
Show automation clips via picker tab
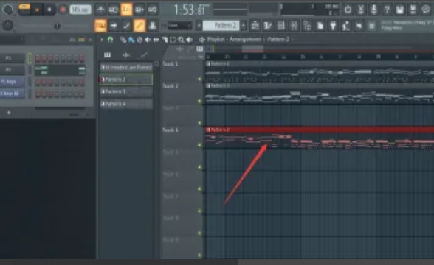point(144,55)
